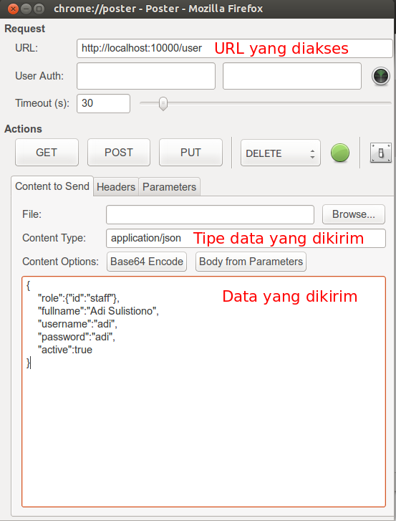Click the green send request button
This screenshot has width=396, height=521.
point(340,153)
